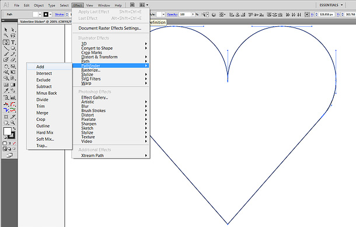The height and width of the screenshot is (227, 356).
Task: Select the Artboard tool
Action: 6,117
